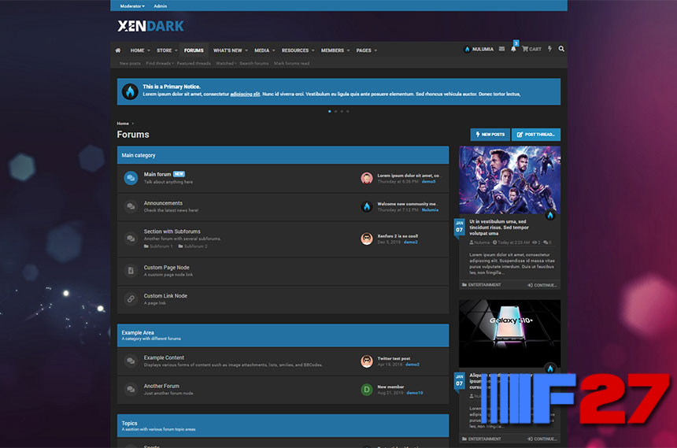Open the shopping Cart

click(x=531, y=49)
